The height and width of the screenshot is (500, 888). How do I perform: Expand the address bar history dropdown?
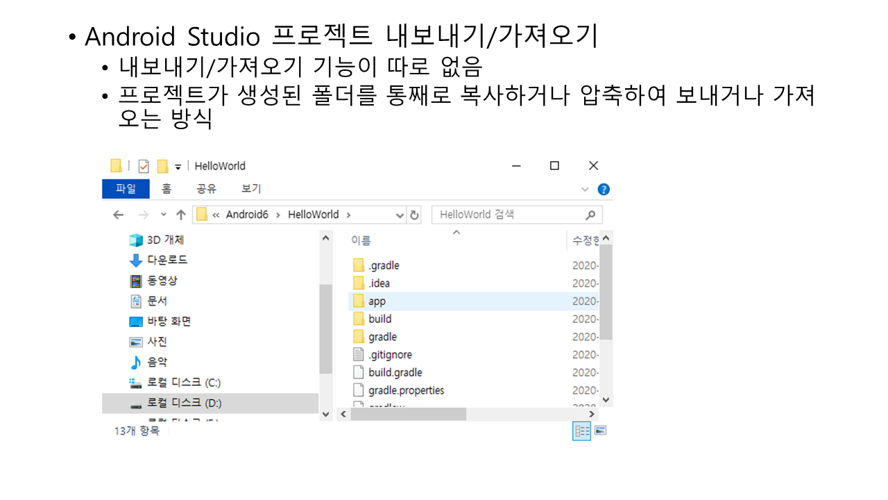point(400,215)
